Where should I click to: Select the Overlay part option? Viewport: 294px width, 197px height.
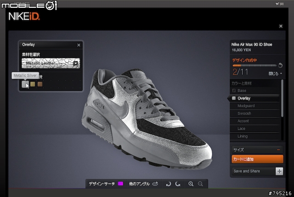pyautogui.click(x=255, y=98)
